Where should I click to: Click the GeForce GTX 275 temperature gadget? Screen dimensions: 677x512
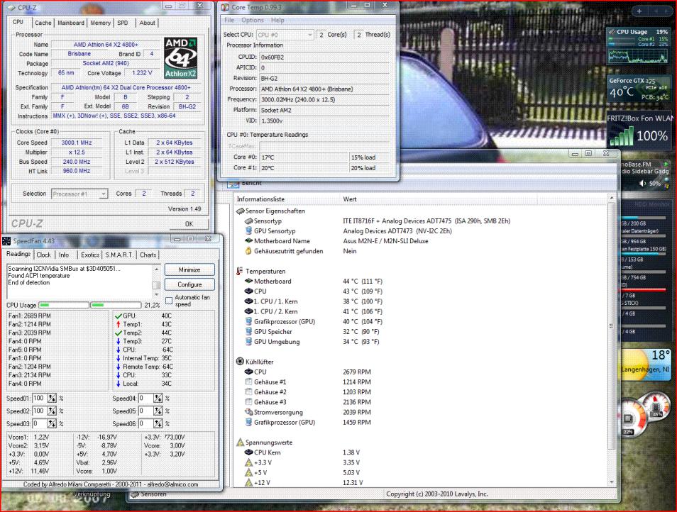click(x=638, y=89)
